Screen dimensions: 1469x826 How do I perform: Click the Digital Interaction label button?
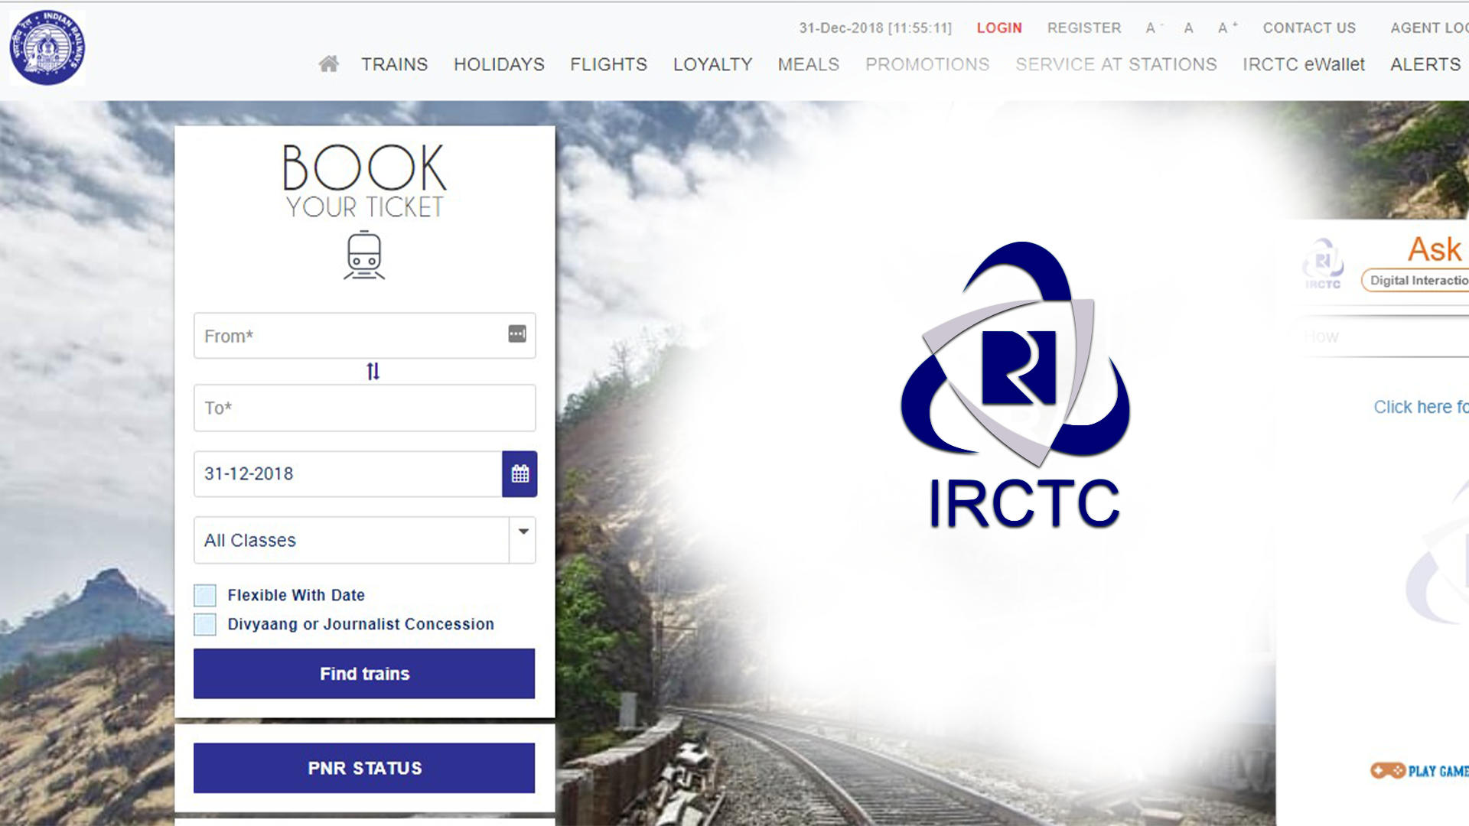coord(1415,280)
